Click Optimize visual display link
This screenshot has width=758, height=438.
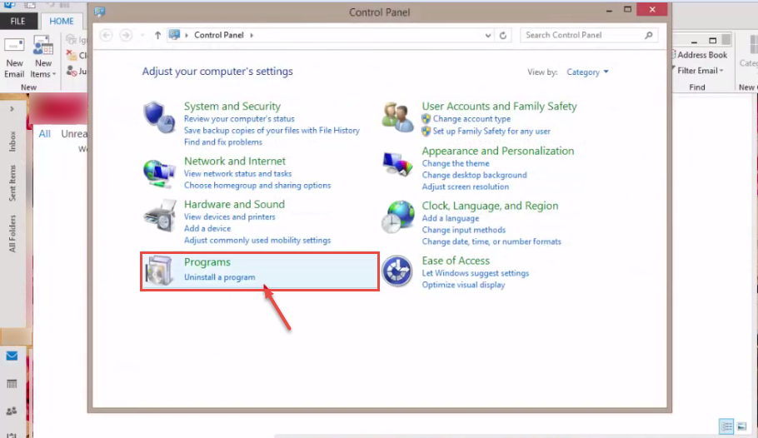[x=463, y=285]
